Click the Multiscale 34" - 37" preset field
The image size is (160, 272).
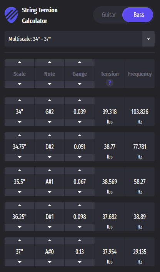tap(73, 39)
